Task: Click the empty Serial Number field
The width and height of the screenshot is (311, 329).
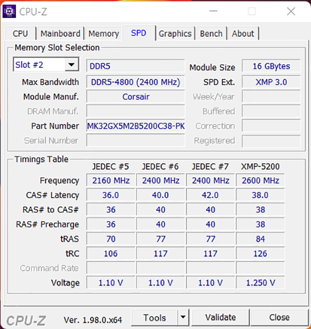Action: 136,140
